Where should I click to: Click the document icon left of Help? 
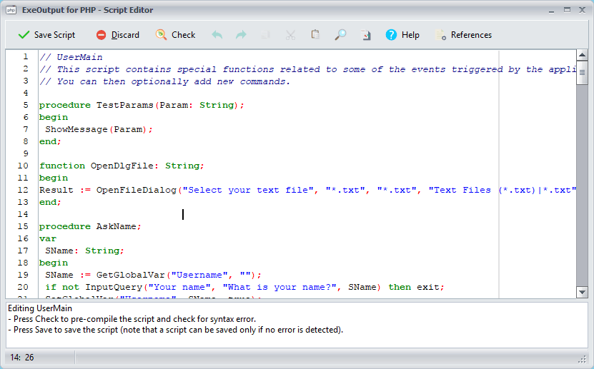pyautogui.click(x=365, y=35)
